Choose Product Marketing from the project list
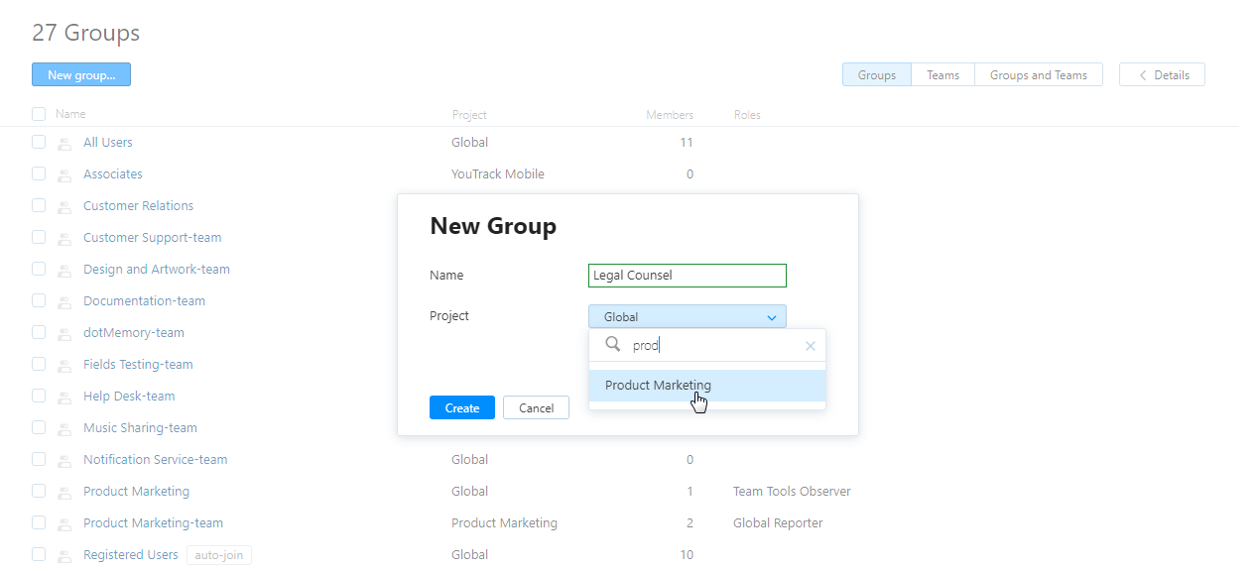This screenshot has height=571, width=1256. tap(659, 386)
